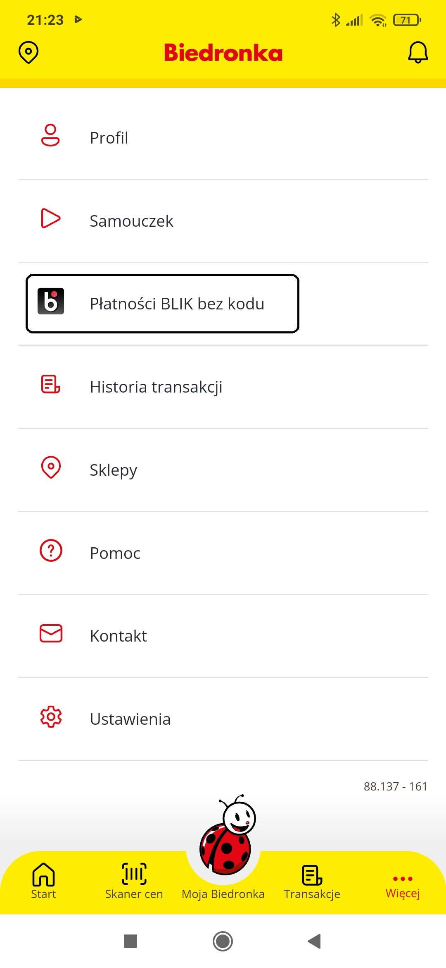Image resolution: width=446 pixels, height=968 pixels.
Task: Open the store locator pin icon
Action: coord(28,53)
